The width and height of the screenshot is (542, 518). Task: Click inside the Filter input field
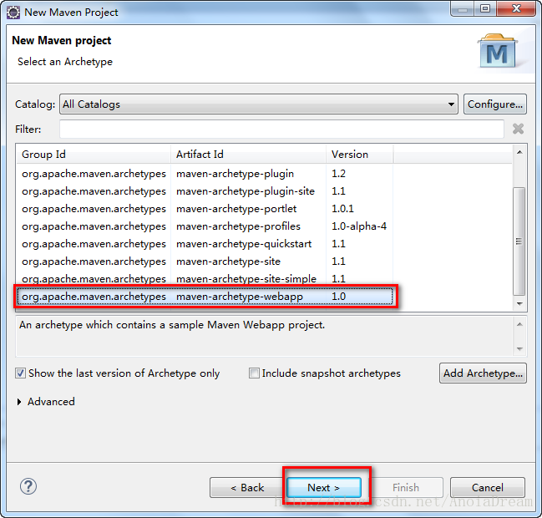281,129
